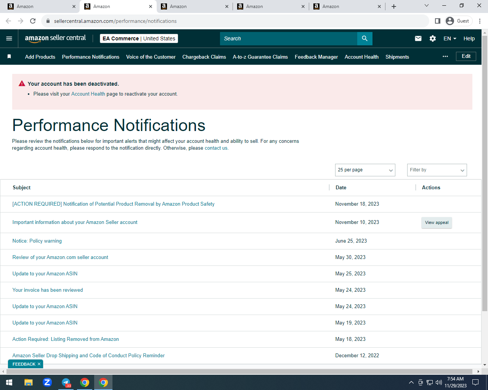Image resolution: width=488 pixels, height=390 pixels.
Task: Open Feedback Manager
Action: tap(316, 57)
